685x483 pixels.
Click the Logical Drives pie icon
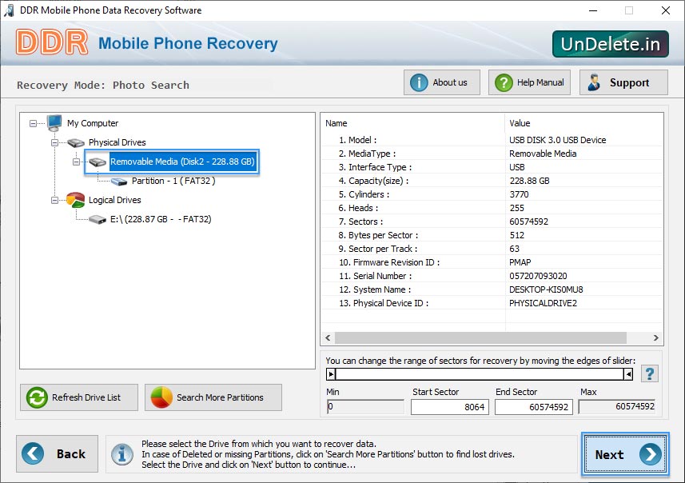pyautogui.click(x=76, y=200)
